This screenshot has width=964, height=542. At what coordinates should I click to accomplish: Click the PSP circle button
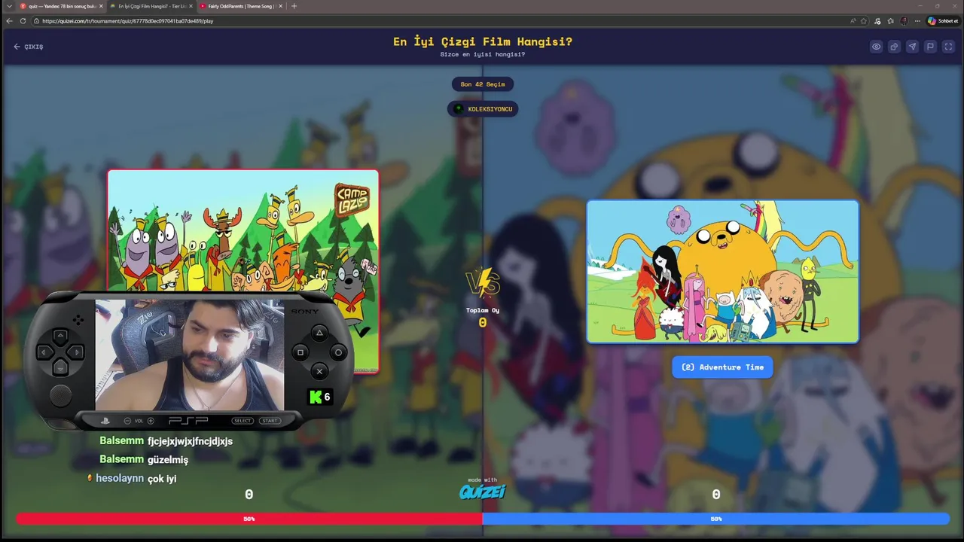[x=338, y=352]
